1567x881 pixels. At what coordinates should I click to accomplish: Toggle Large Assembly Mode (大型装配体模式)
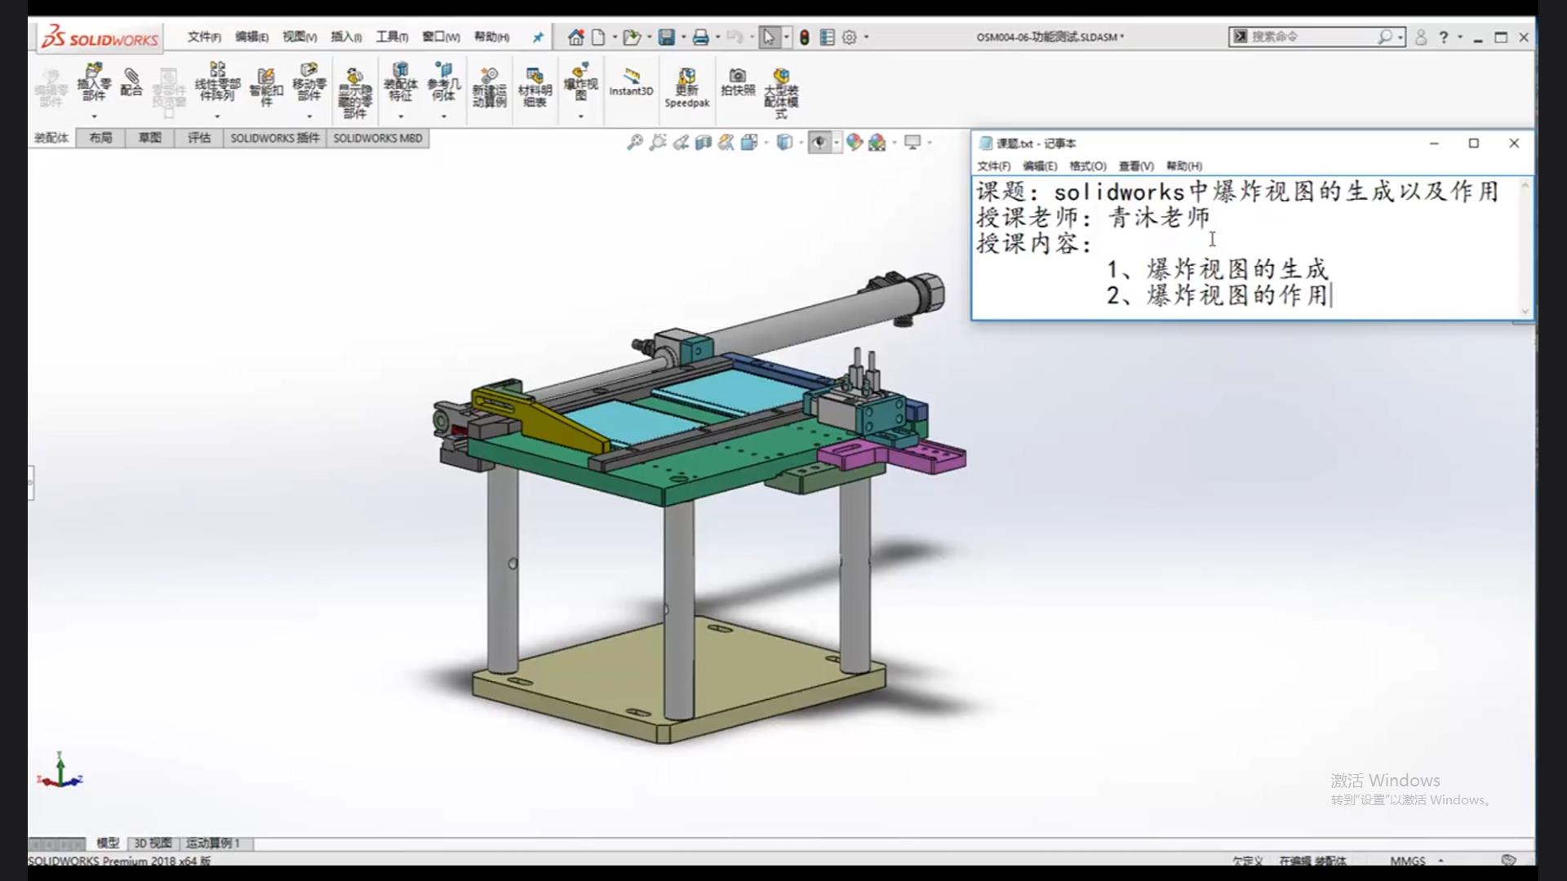click(781, 93)
